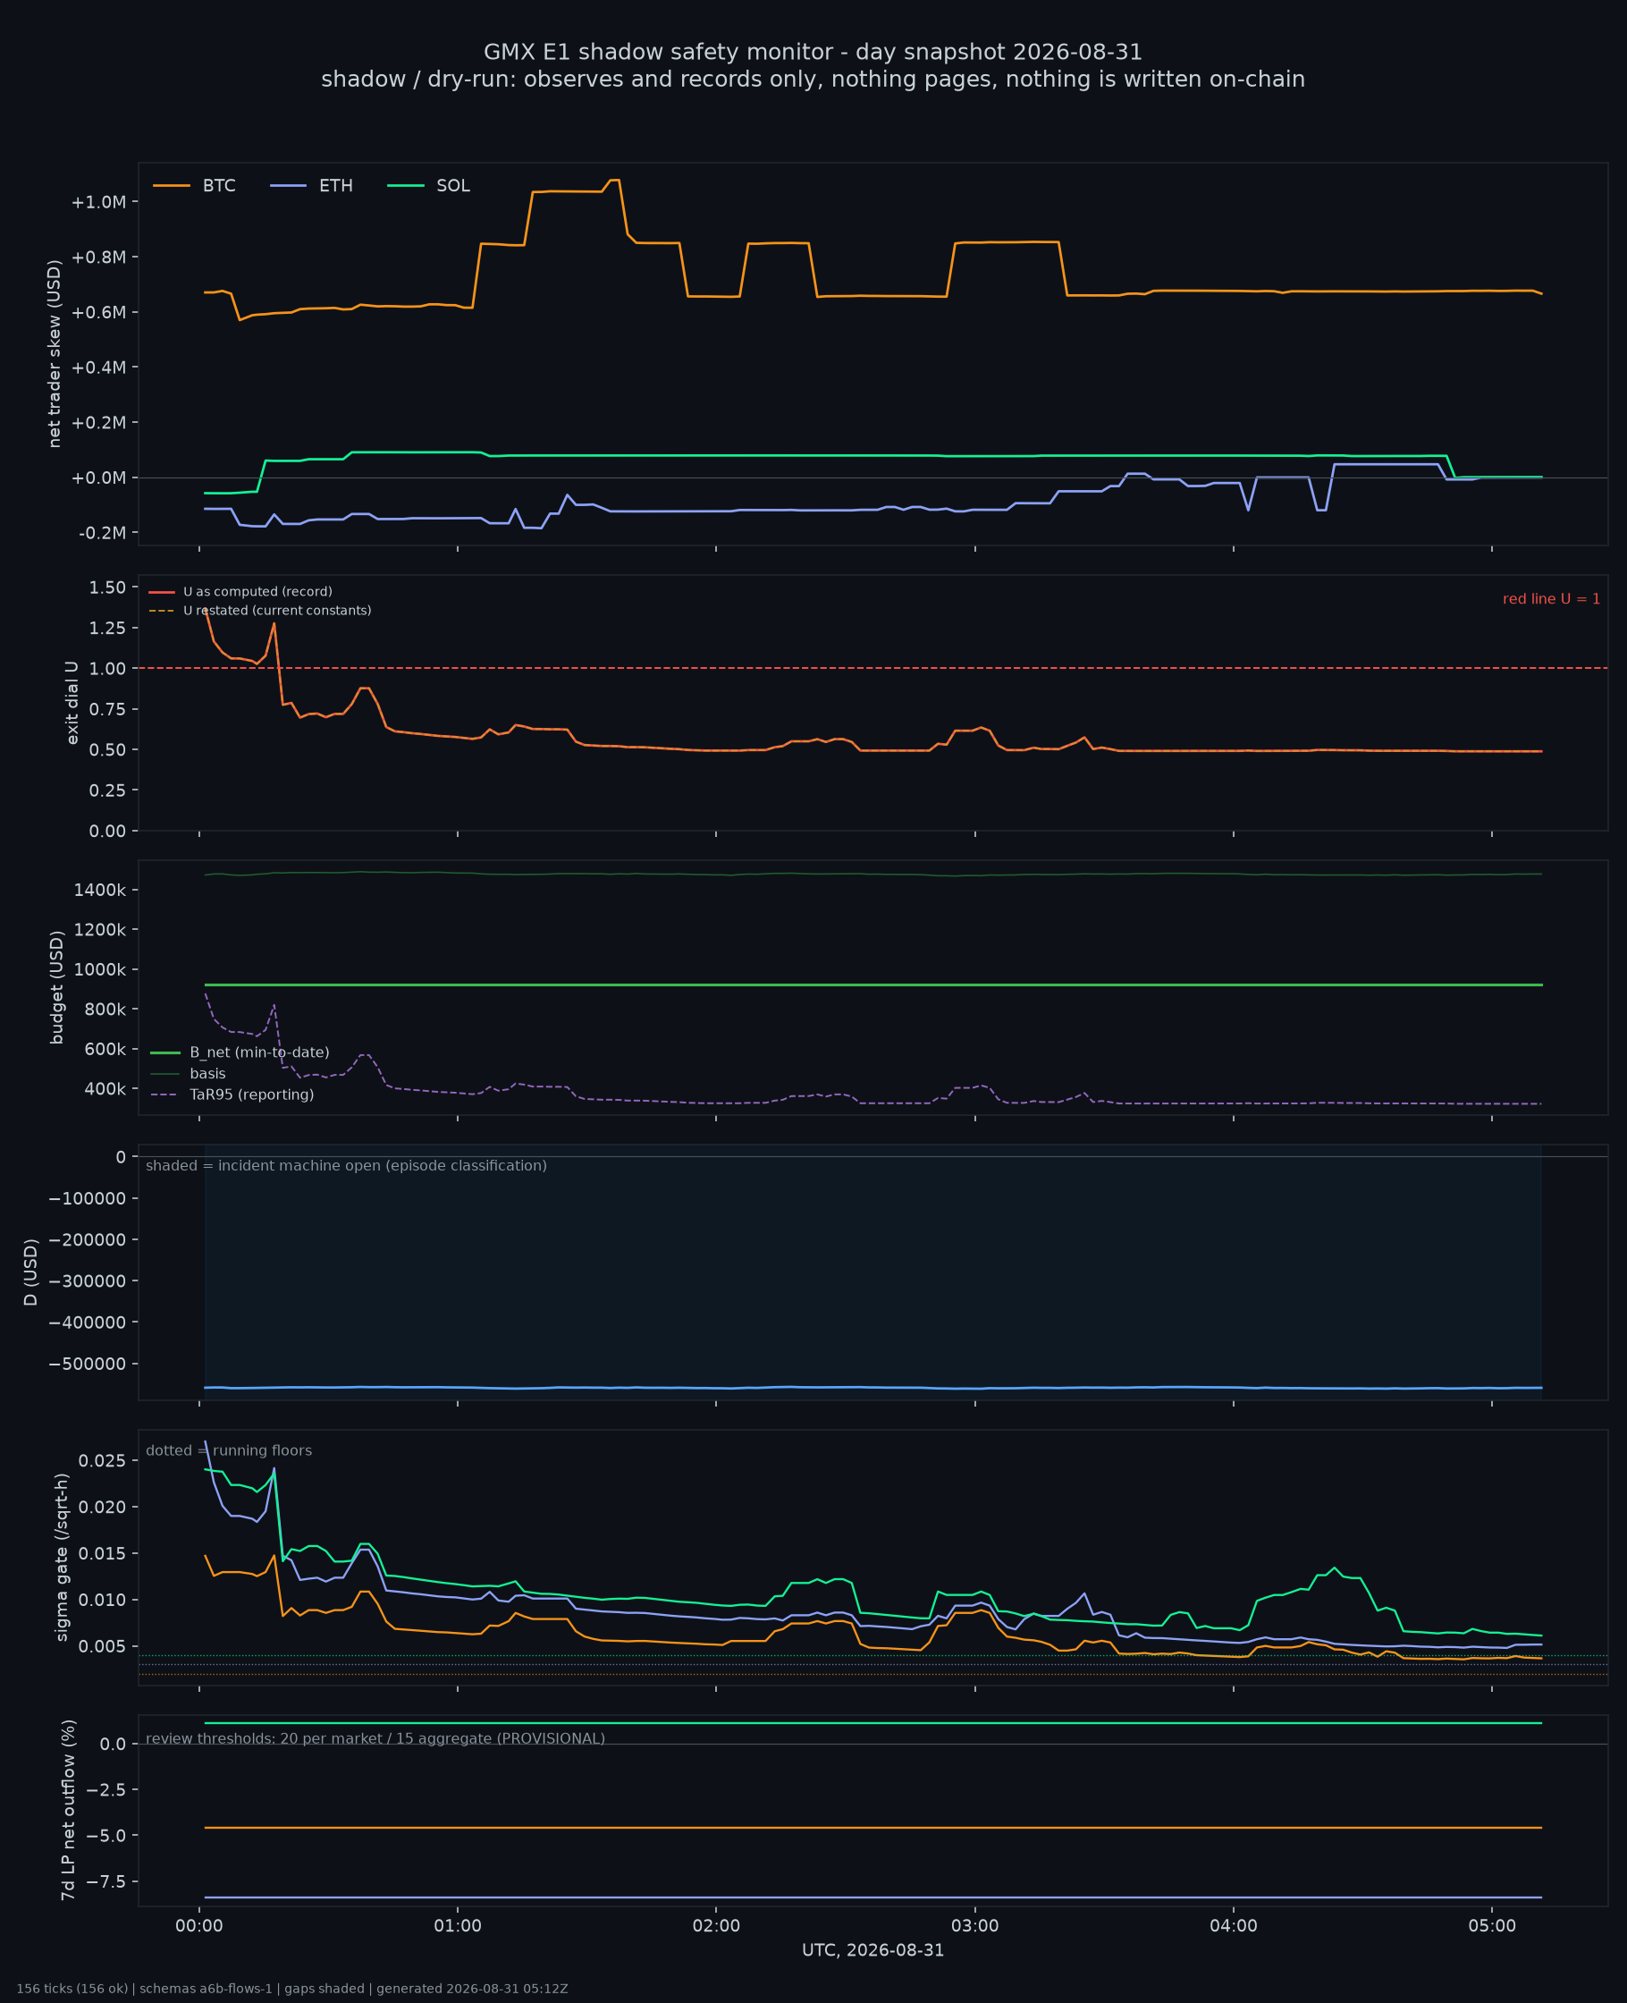1627x2003 pixels.
Task: Click the '1400k' budget tick label
Action: point(100,890)
